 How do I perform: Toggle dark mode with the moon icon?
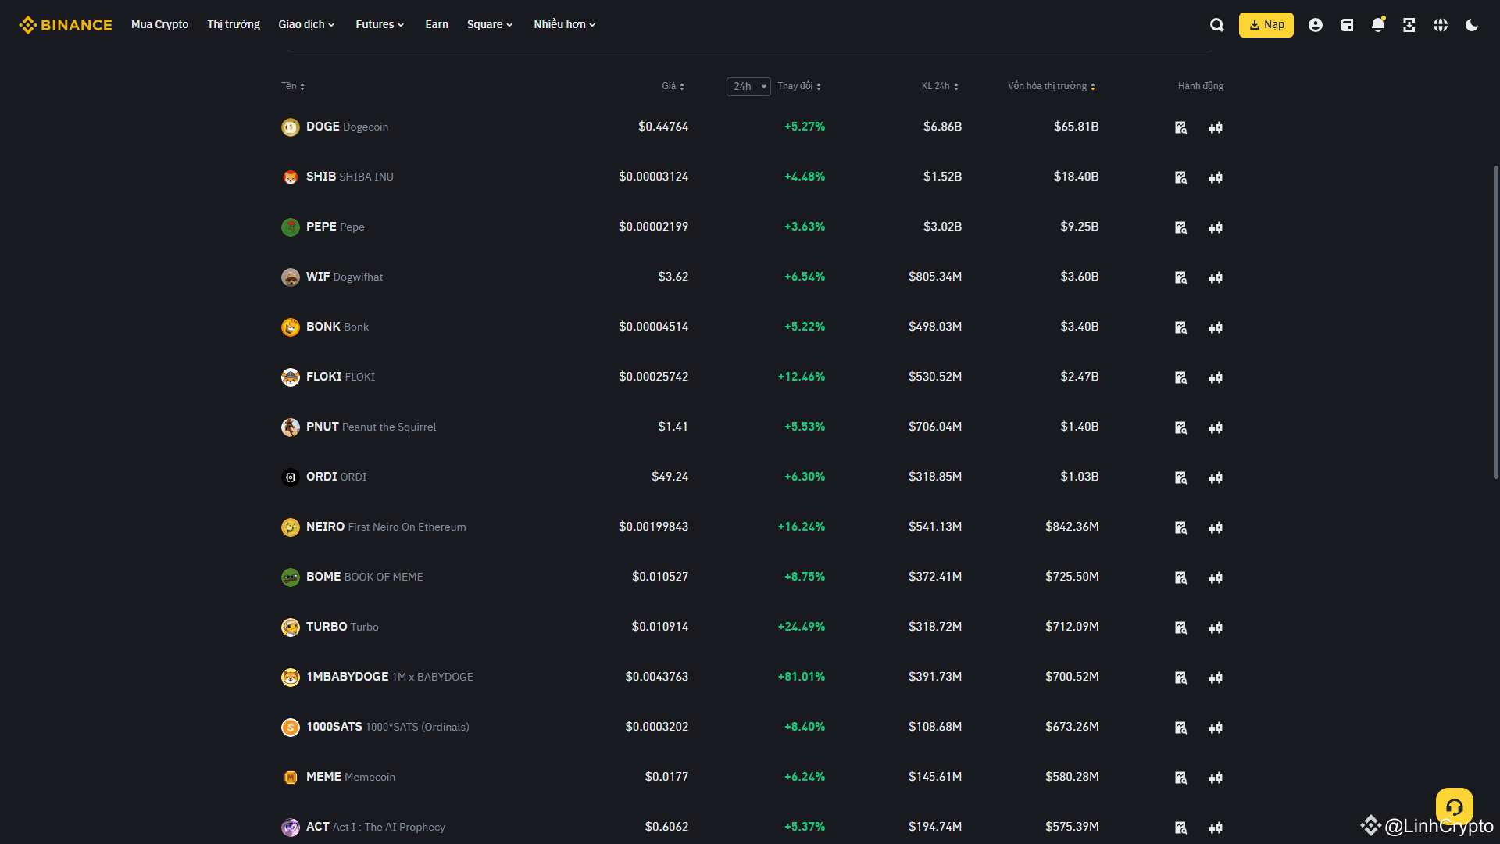pos(1471,24)
